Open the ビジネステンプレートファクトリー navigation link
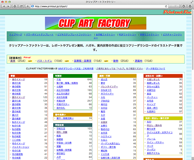This screenshot has height=160, width=194. (x=74, y=35)
